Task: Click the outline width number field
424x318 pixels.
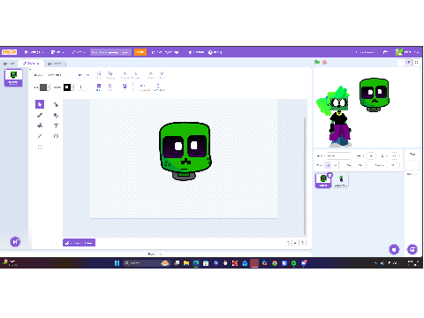Action: (x=82, y=87)
